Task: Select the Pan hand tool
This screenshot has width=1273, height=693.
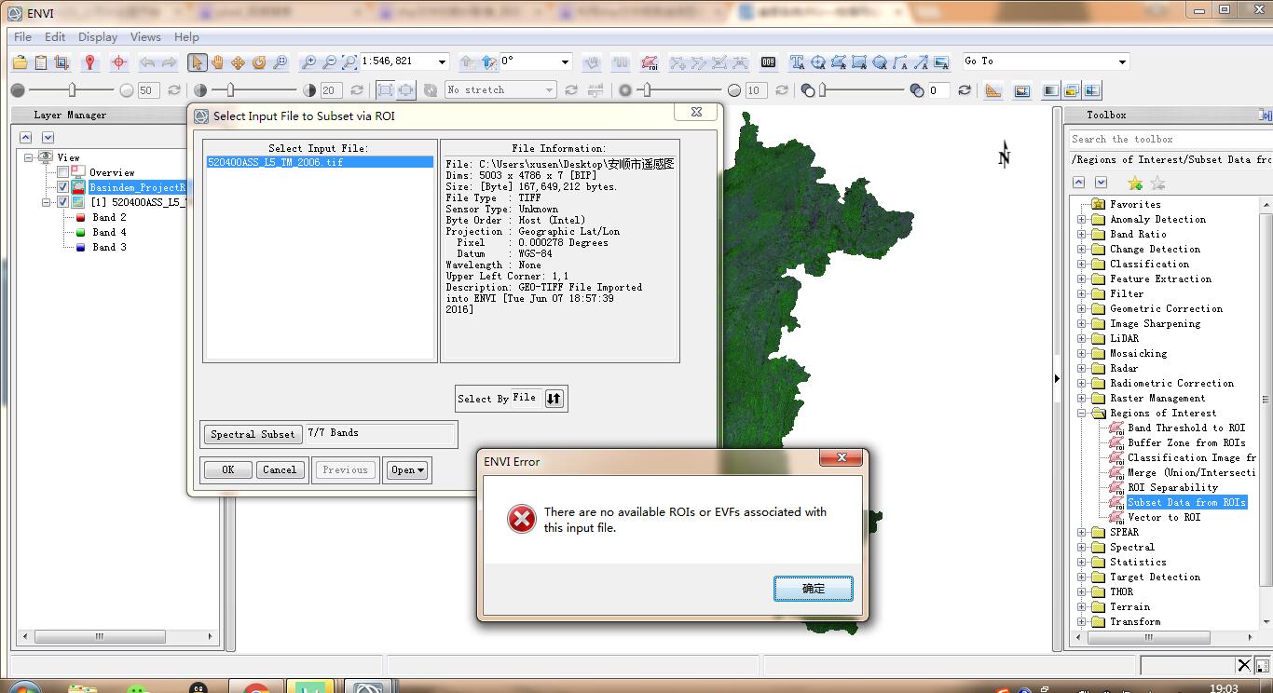Action: [x=217, y=62]
